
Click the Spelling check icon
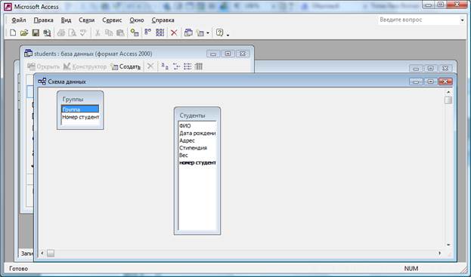coord(83,32)
